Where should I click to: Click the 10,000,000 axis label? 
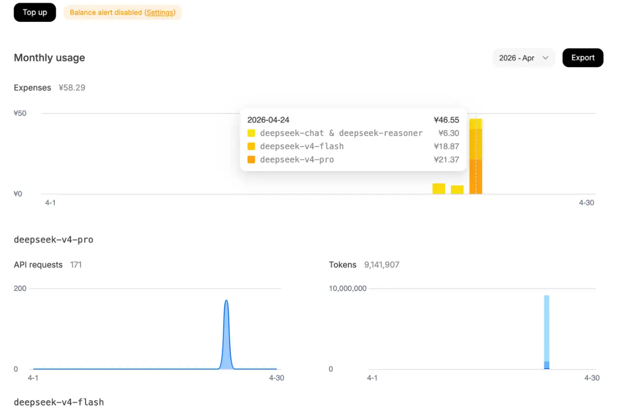348,288
